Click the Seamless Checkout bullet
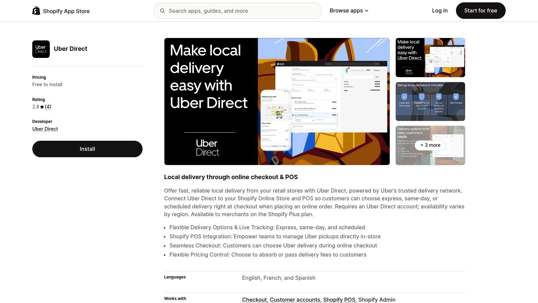The height and width of the screenshot is (303, 538). pyautogui.click(x=273, y=246)
